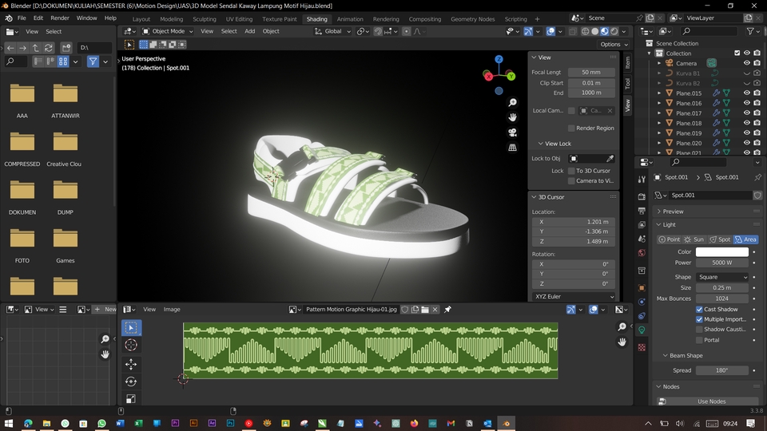Open Object Data light properties tab

tap(642, 330)
